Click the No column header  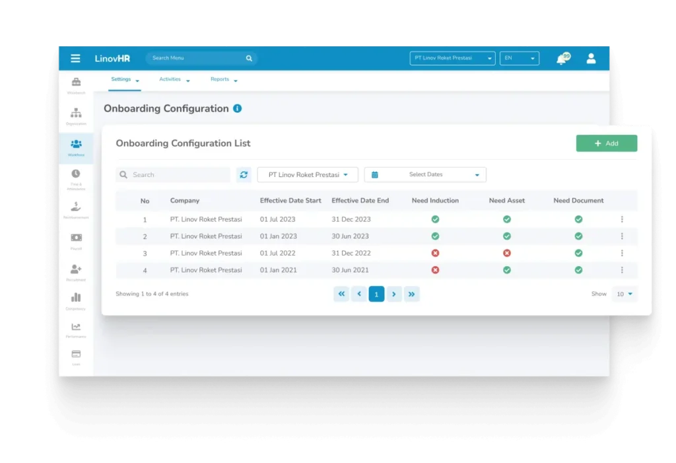tap(145, 201)
